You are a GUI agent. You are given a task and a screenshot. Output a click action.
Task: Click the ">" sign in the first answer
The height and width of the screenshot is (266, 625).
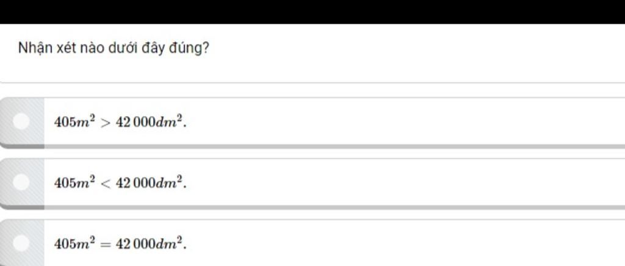tap(105, 122)
